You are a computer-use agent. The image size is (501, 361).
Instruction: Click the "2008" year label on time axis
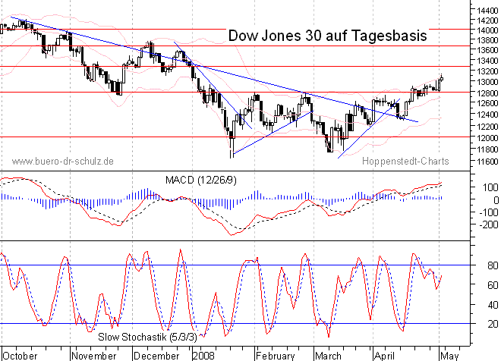204,356
